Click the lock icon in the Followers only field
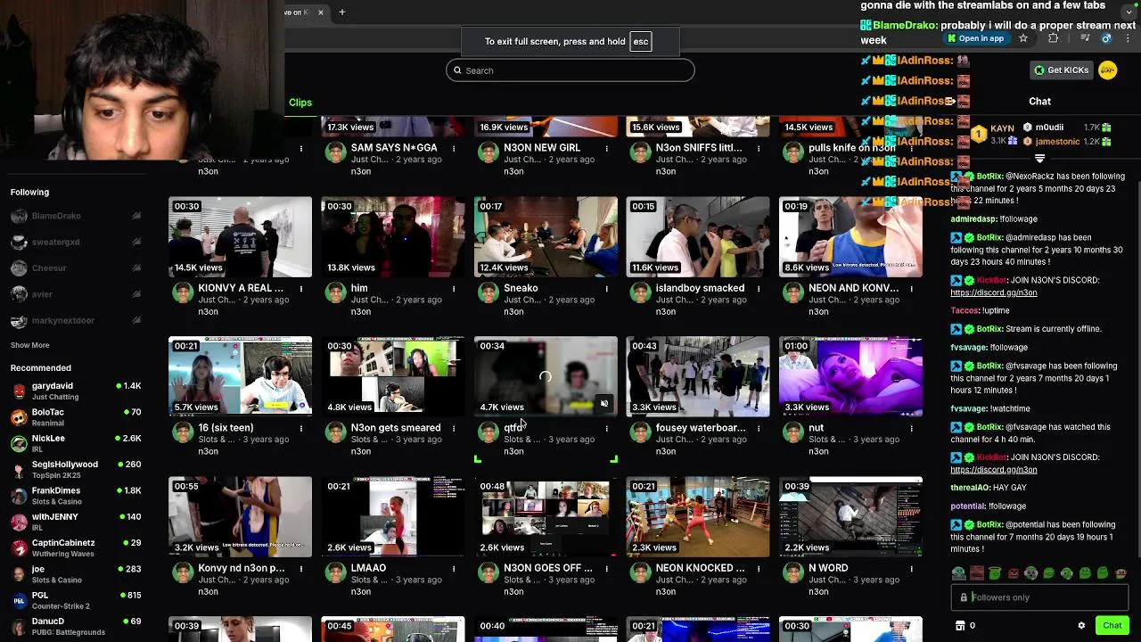Viewport: 1141px width, 642px height. [x=964, y=598]
